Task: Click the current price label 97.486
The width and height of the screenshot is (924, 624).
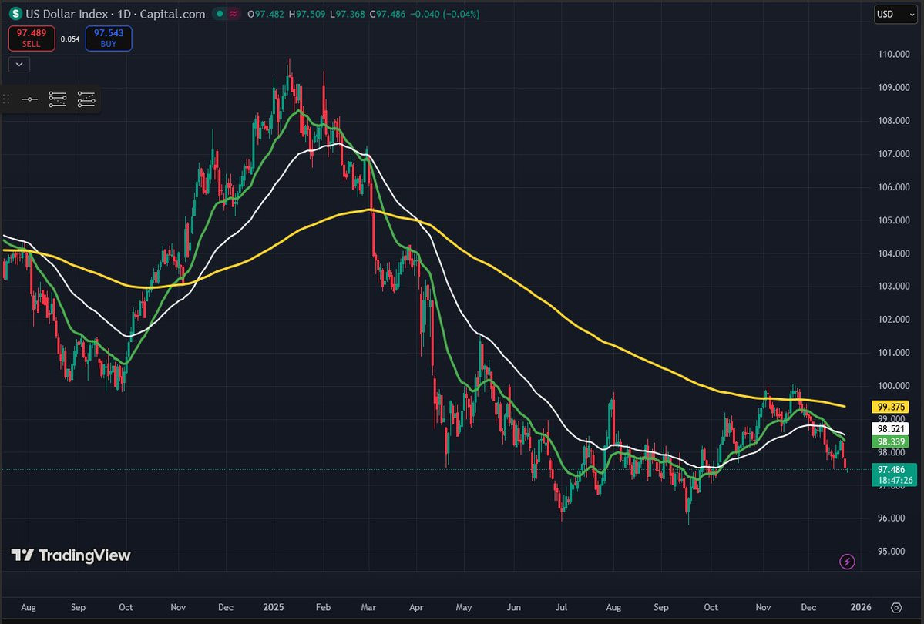Action: pos(891,470)
